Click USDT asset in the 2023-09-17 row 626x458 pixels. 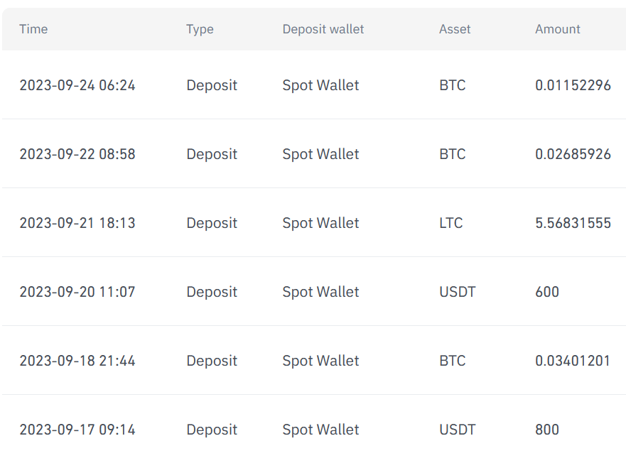click(x=458, y=430)
